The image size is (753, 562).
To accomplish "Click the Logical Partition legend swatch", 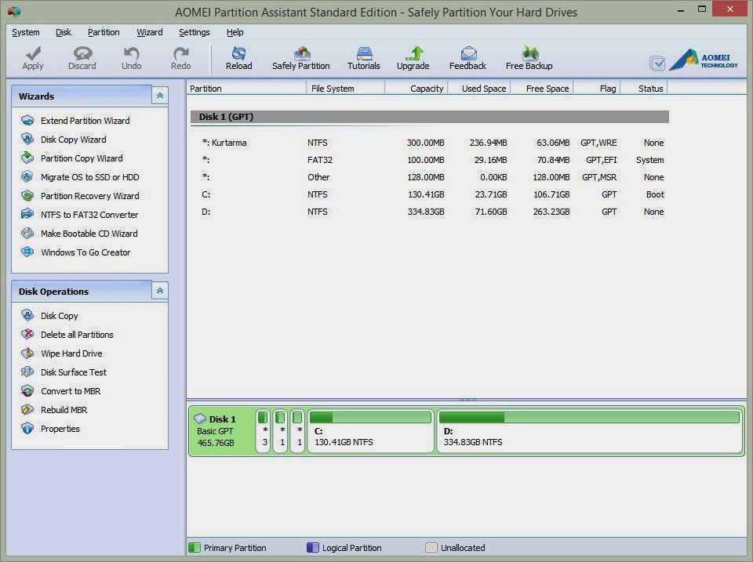I will coord(313,548).
